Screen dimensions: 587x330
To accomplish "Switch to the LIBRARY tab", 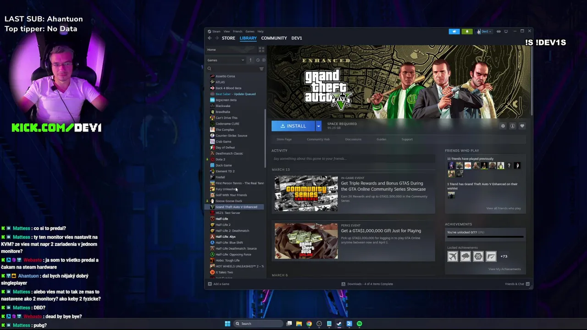I will (x=248, y=38).
